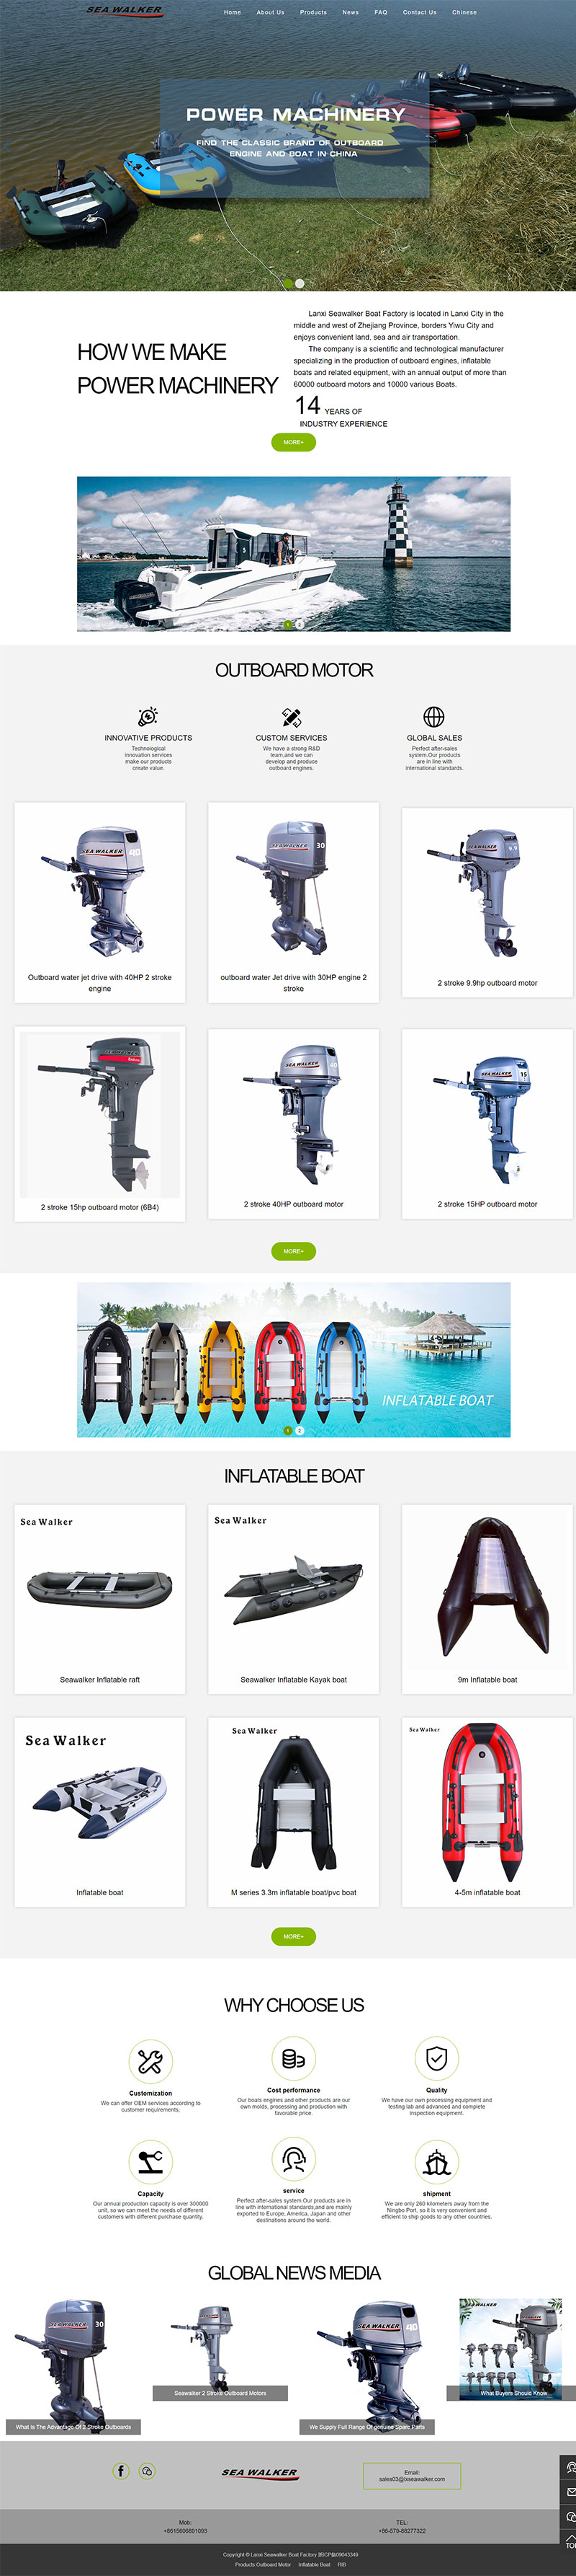Click the Global Sales globe icon
The width and height of the screenshot is (576, 2576).
tap(433, 716)
